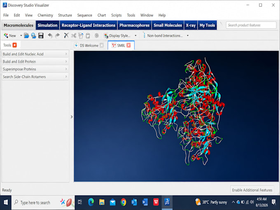Expand Search Side-Chain Rotamers group
This screenshot has height=210, width=280.
(x=35, y=77)
